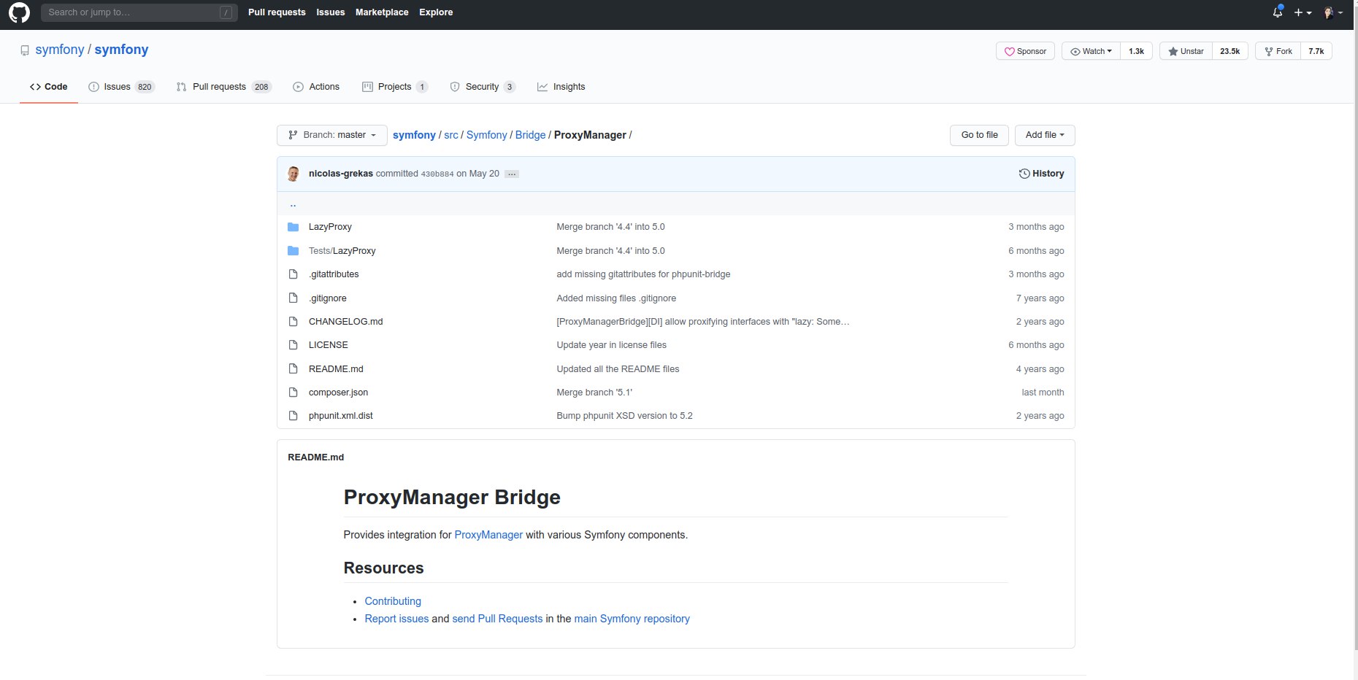Viewport: 1358px width, 680px height.
Task: Open the Watch dropdown
Action: tap(1091, 51)
